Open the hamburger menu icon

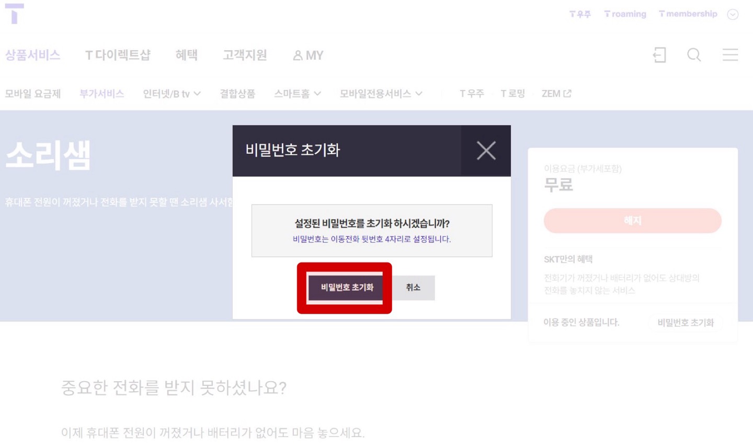tap(730, 55)
